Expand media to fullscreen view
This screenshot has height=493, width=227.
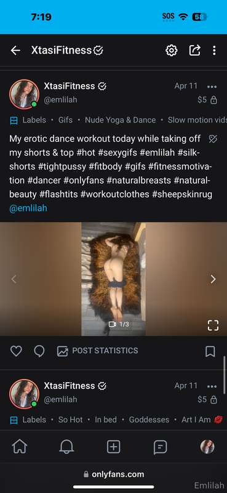click(213, 325)
